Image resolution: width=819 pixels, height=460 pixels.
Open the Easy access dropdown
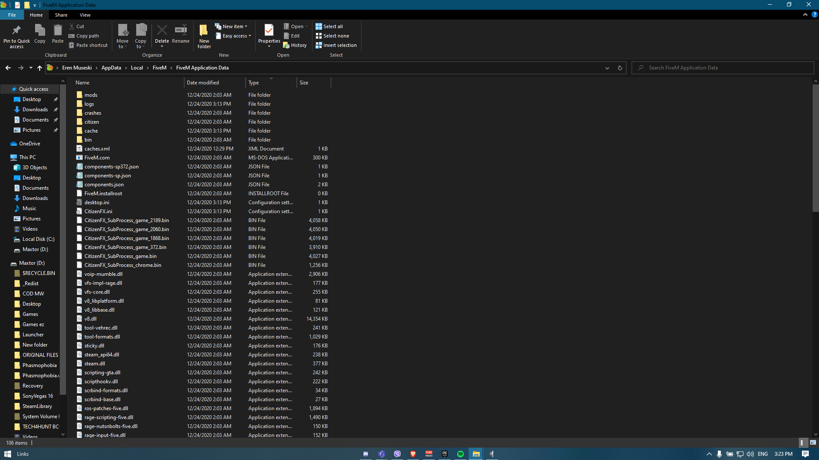pyautogui.click(x=233, y=36)
